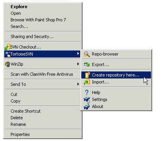Viewport: 165px width, 141px height.
Task: Choose Create repository here...
Action: (x=116, y=75)
